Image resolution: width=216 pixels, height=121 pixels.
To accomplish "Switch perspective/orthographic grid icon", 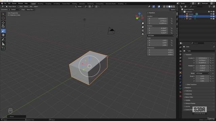I will [143, 34].
